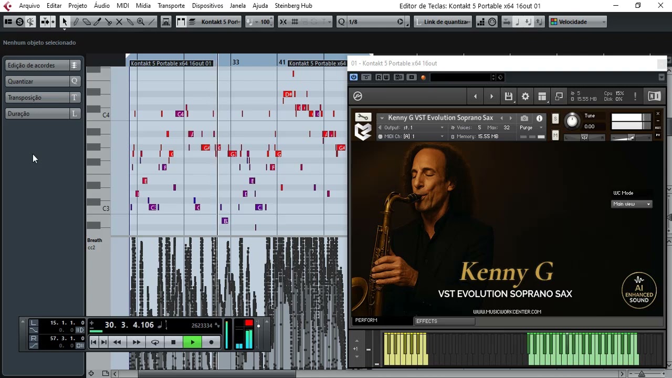Toggle Snap to Zero Crossing icon

(283, 22)
